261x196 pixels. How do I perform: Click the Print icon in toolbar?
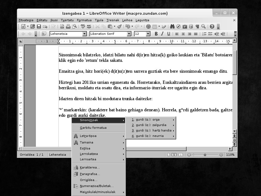coord(68,26)
